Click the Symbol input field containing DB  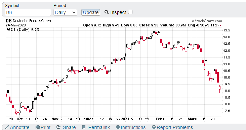click(28, 12)
